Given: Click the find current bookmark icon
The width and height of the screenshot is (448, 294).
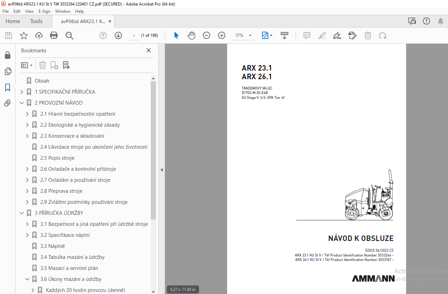Looking at the screenshot, I should click(67, 65).
